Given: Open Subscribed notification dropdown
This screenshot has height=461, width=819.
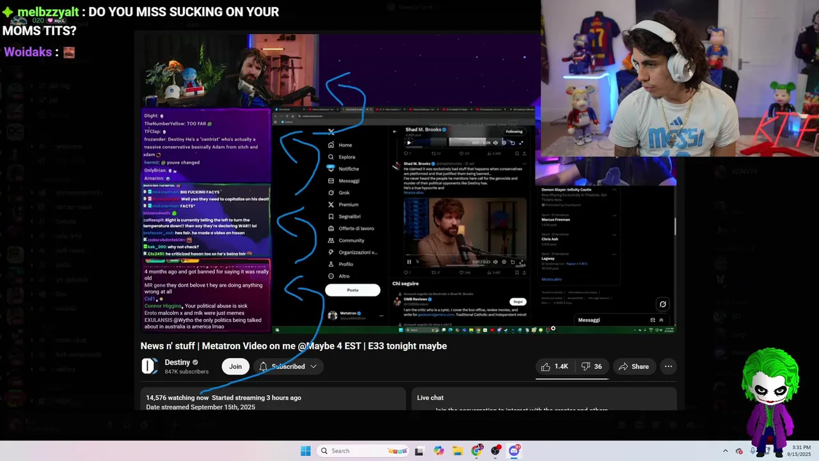Looking at the screenshot, I should tap(288, 366).
